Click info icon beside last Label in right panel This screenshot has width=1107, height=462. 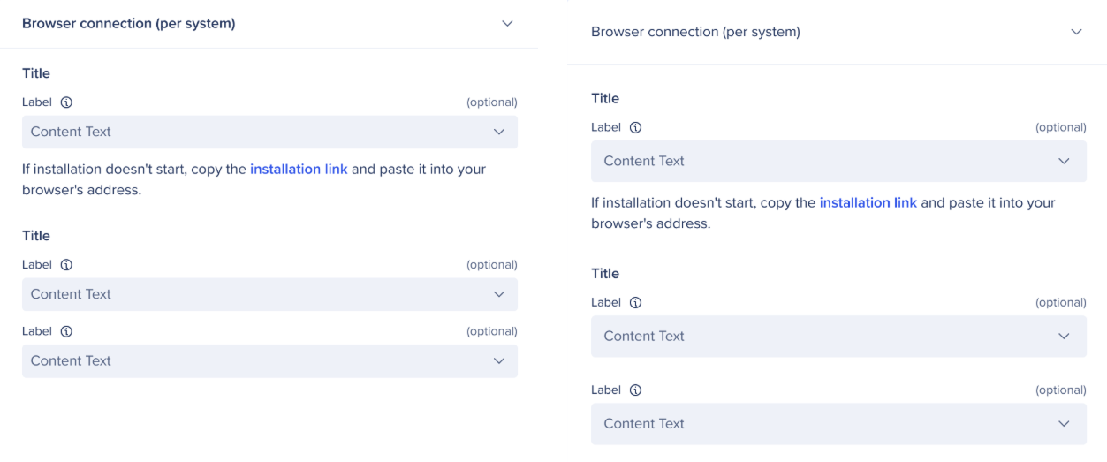[x=635, y=390]
